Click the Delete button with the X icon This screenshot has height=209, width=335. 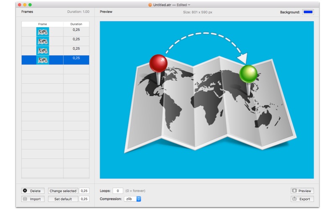point(33,191)
